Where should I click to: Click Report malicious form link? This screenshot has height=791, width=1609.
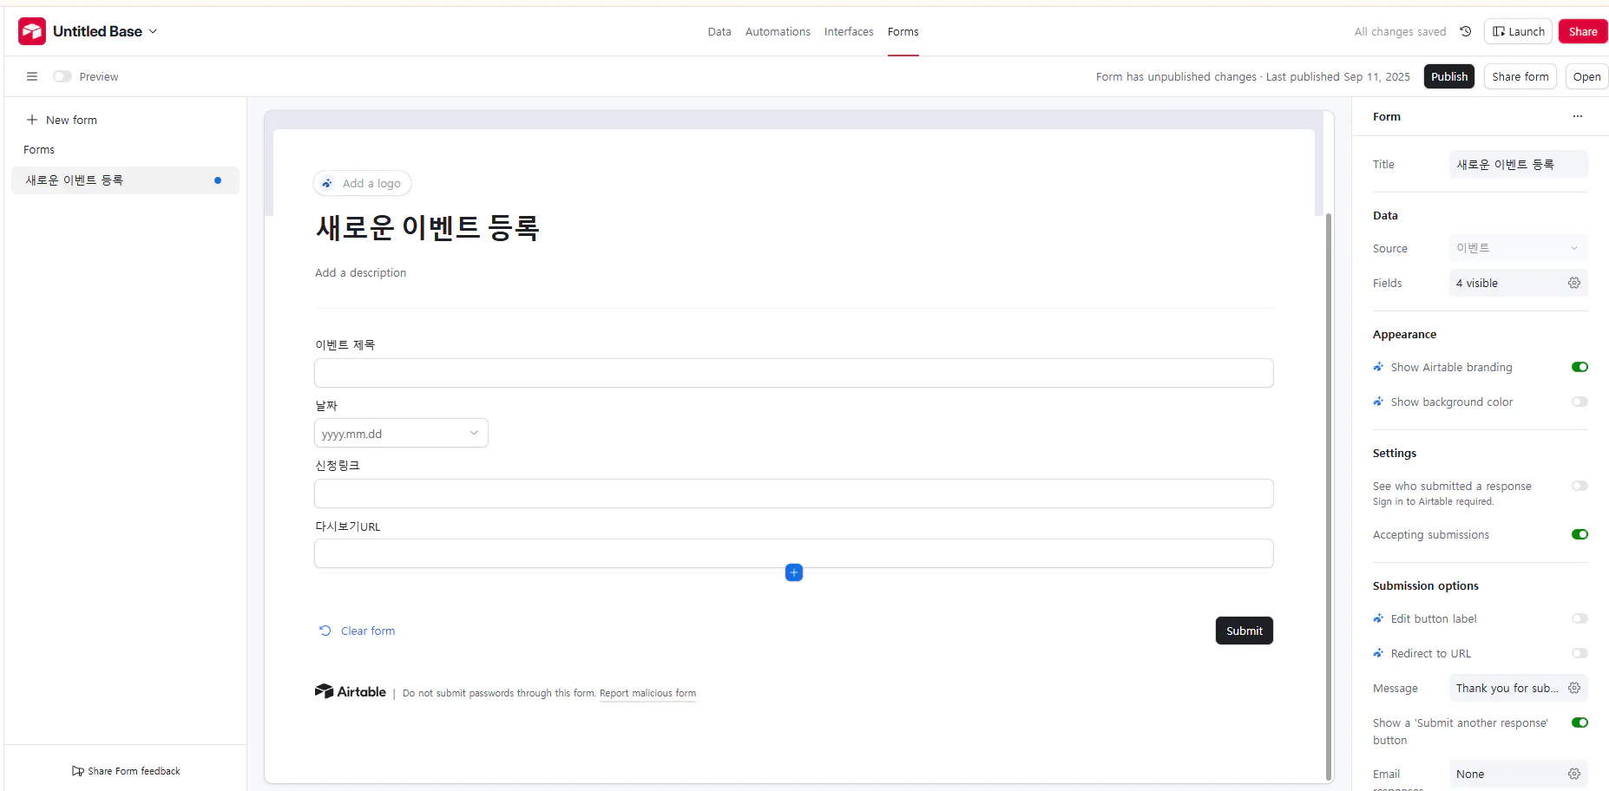(x=647, y=693)
